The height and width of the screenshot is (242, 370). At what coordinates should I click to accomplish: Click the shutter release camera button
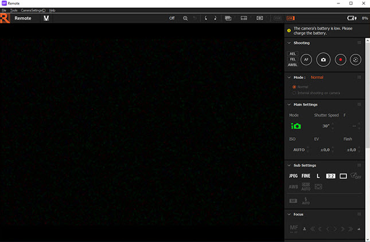tap(324, 59)
